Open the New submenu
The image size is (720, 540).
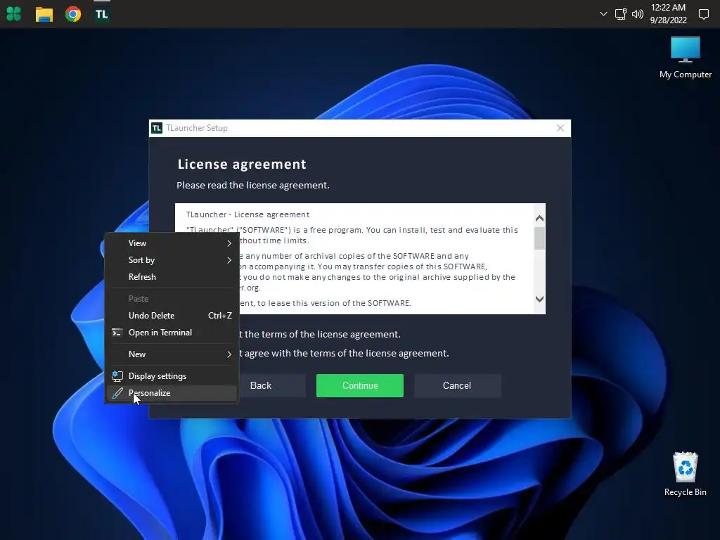point(172,354)
